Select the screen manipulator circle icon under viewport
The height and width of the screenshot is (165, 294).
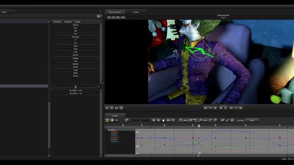pos(121,108)
